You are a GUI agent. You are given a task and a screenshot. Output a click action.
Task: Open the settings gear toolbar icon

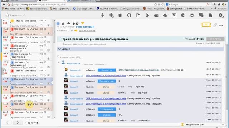(x=221, y=15)
